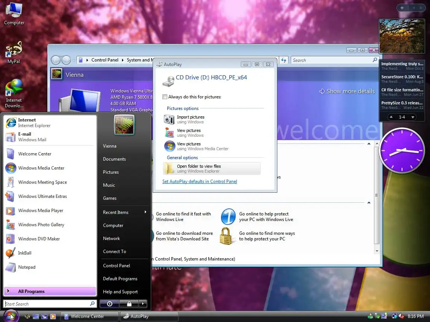Click Start orb button
This screenshot has width=430, height=322.
click(x=11, y=316)
